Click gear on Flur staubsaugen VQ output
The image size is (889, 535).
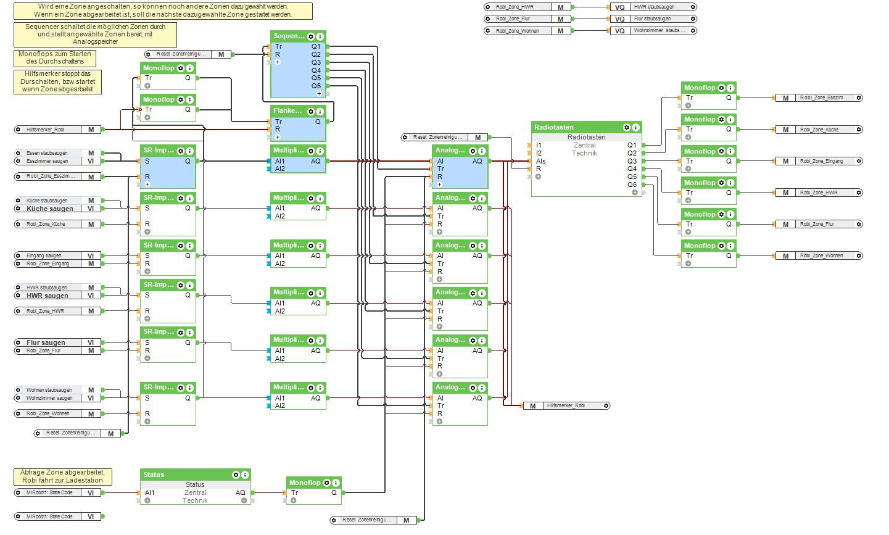pyautogui.click(x=693, y=19)
